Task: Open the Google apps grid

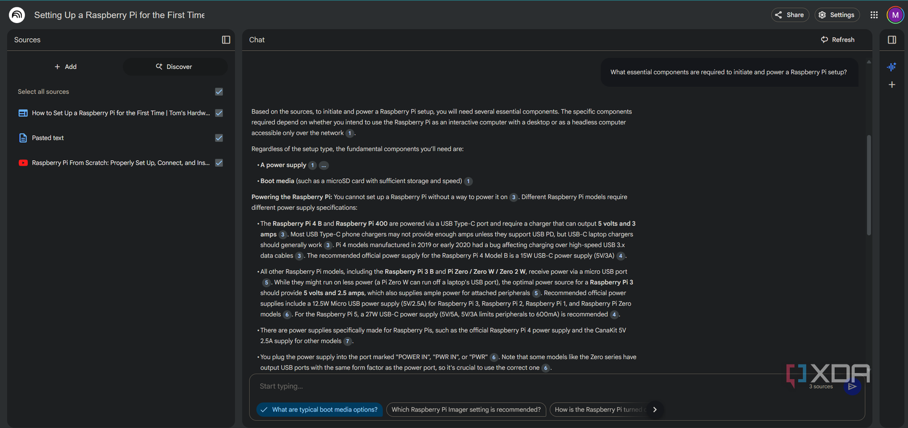Action: click(x=874, y=15)
